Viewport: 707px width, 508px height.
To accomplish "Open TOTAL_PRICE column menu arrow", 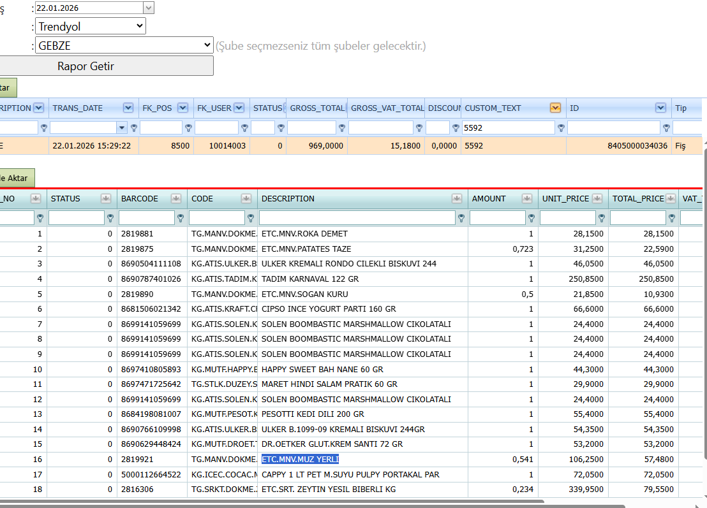I will click(671, 199).
